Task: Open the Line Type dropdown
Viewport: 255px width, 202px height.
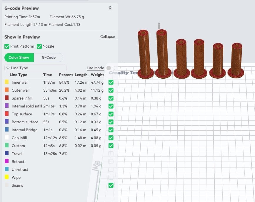Action: [35, 68]
